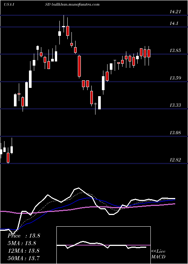
Task: Click the bullkhan.munafasutra.com watermark text
Action: pos(75,5)
